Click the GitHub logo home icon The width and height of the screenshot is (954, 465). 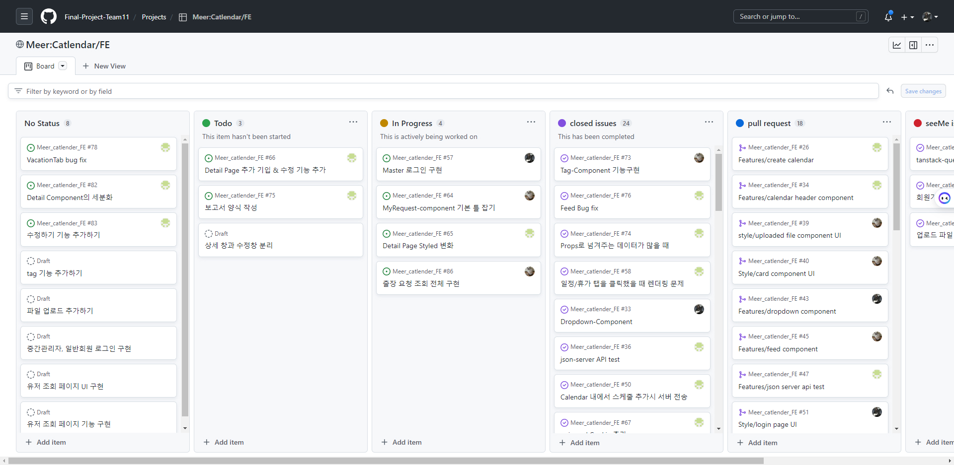[x=48, y=16]
